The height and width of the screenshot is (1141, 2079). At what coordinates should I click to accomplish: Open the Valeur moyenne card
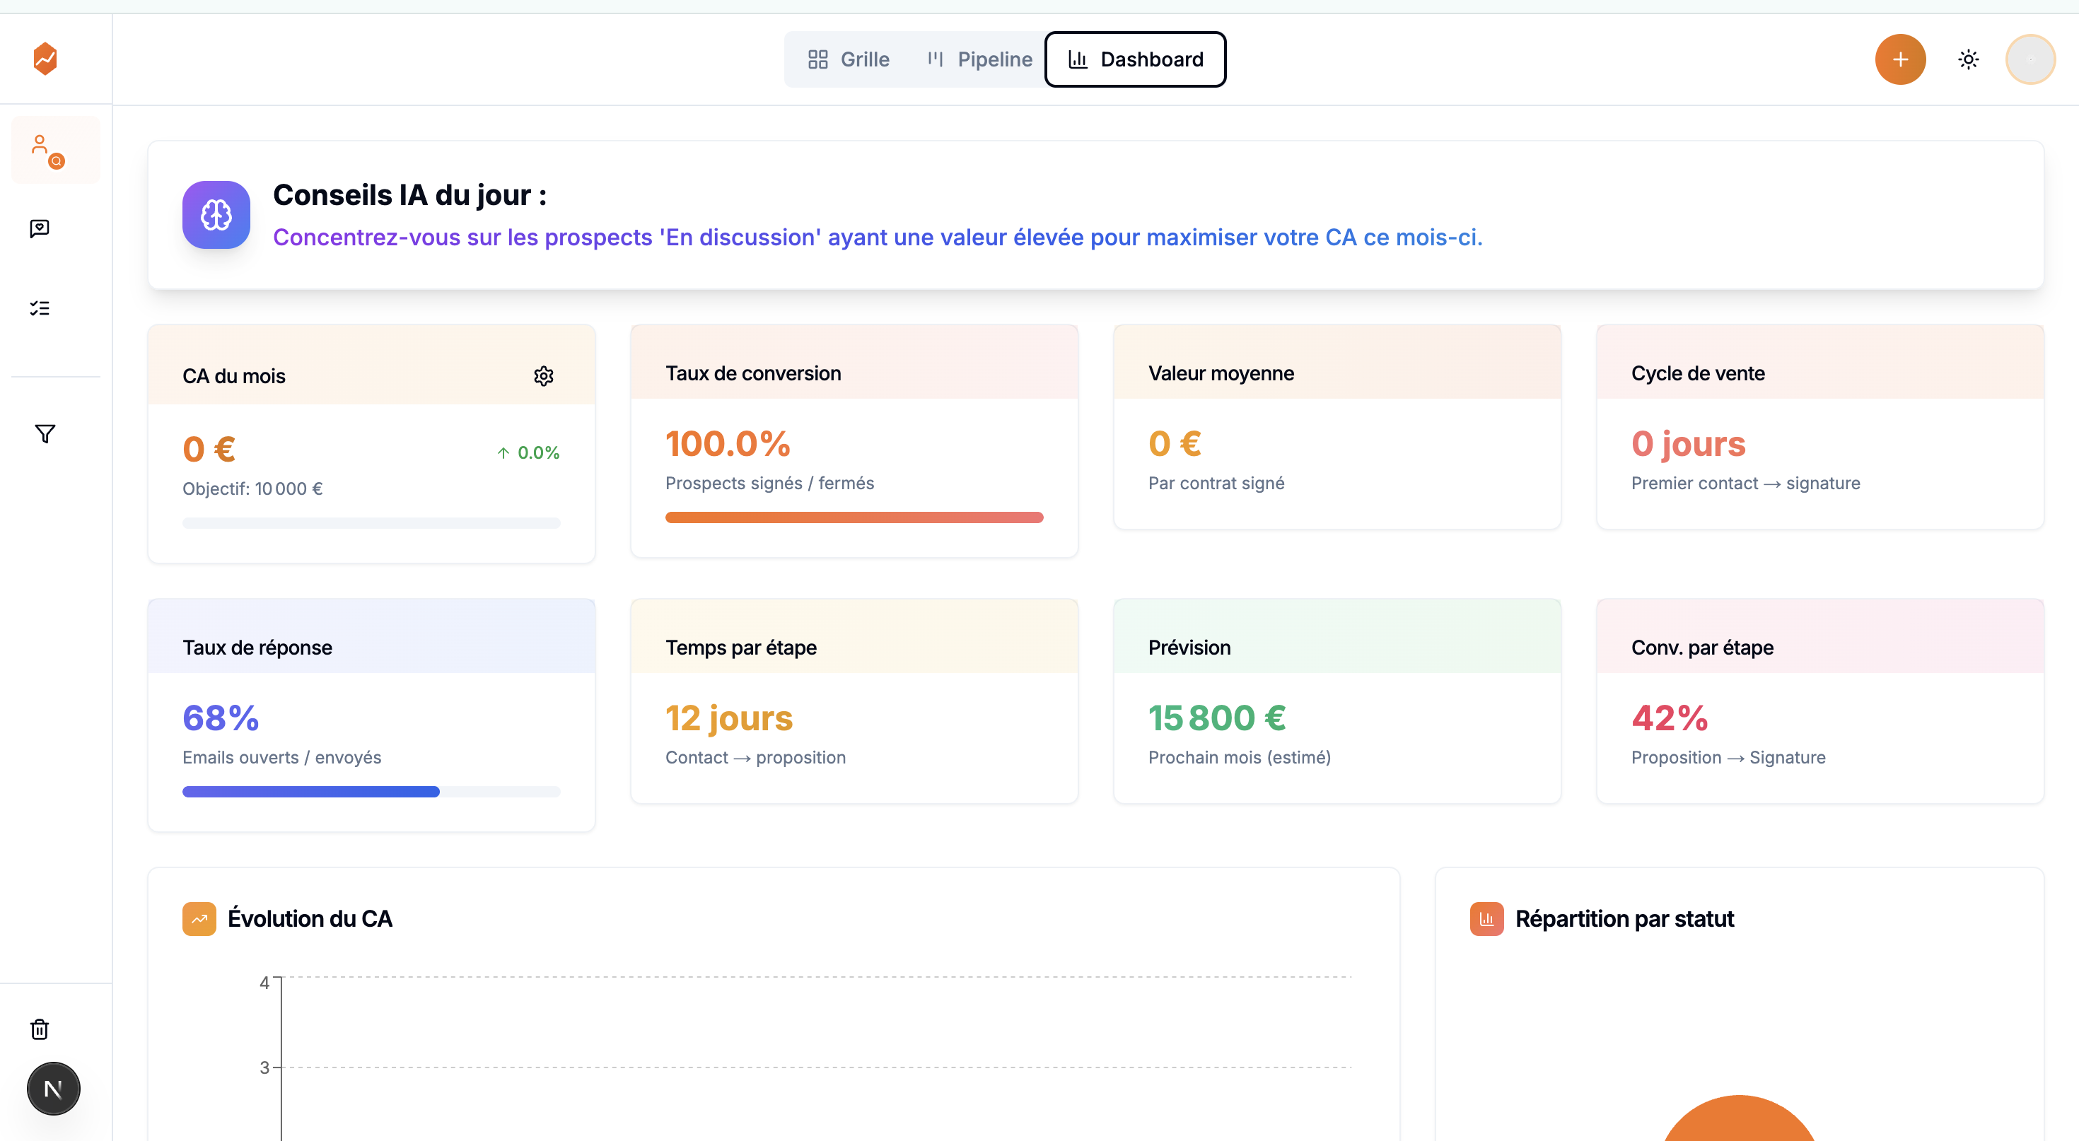pyautogui.click(x=1336, y=428)
